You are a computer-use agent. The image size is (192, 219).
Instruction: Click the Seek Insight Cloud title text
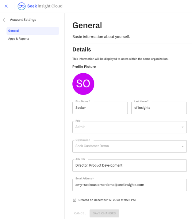click(45, 6)
